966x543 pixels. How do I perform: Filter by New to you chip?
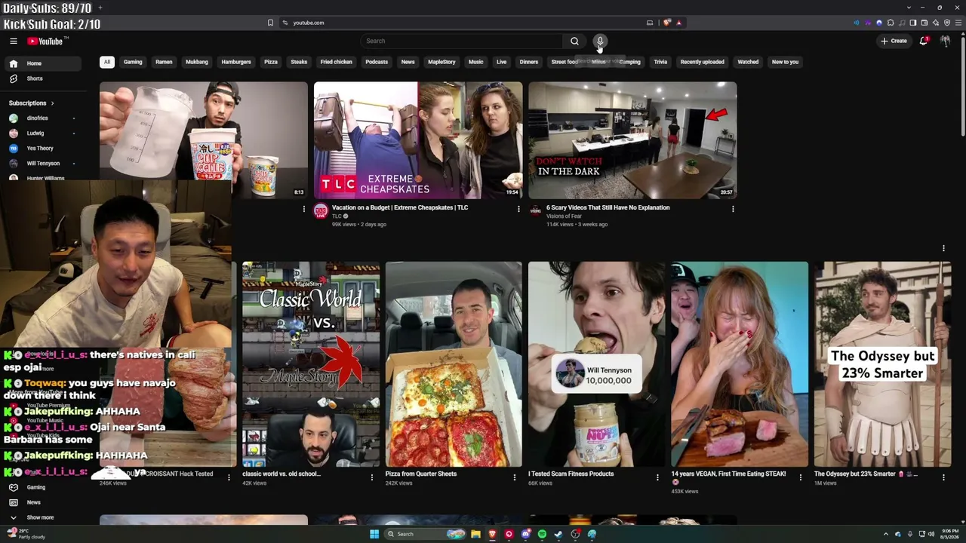pyautogui.click(x=785, y=62)
